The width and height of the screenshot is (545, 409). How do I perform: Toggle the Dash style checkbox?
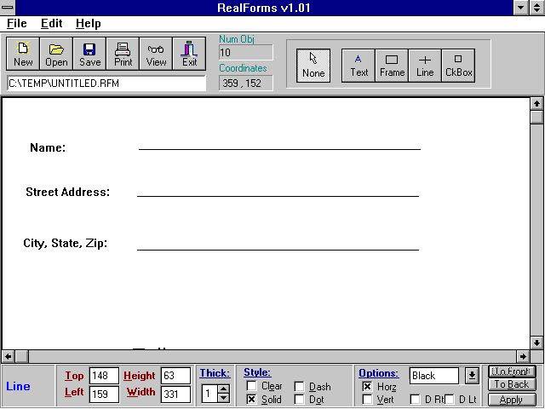click(299, 387)
